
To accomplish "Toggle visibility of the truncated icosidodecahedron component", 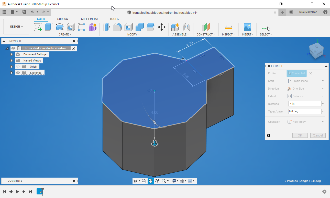I will 13,48.
